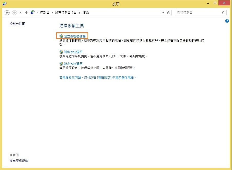This screenshot has height=170, width=232.
Task: Click the Recovery icon in address bar
Action: click(x=33, y=12)
